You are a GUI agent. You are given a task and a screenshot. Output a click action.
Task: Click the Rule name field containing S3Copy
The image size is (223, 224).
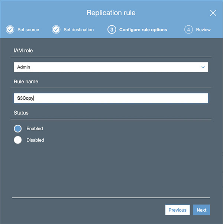[x=111, y=98]
